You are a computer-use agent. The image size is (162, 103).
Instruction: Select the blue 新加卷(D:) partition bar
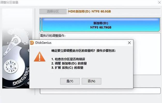point(101,24)
